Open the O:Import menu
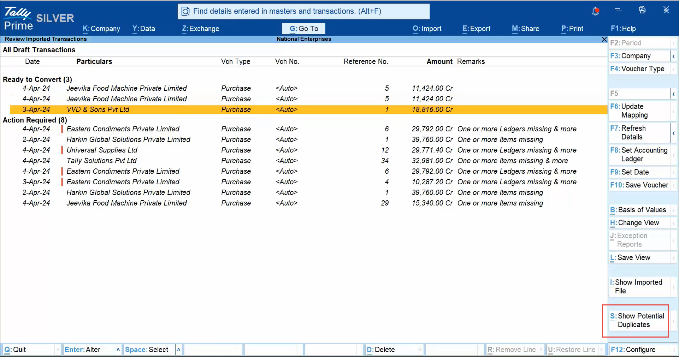 tap(427, 29)
